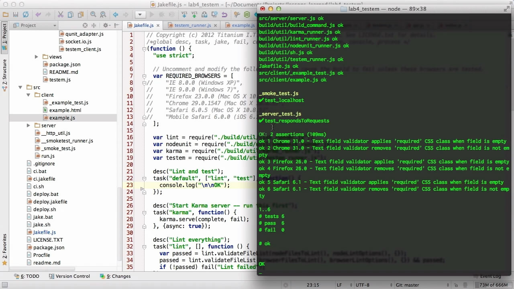Click the Debug bug icon

click(161, 14)
